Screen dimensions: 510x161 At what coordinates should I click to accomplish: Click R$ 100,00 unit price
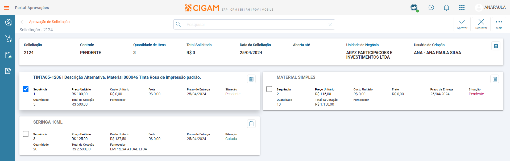[x=80, y=94]
